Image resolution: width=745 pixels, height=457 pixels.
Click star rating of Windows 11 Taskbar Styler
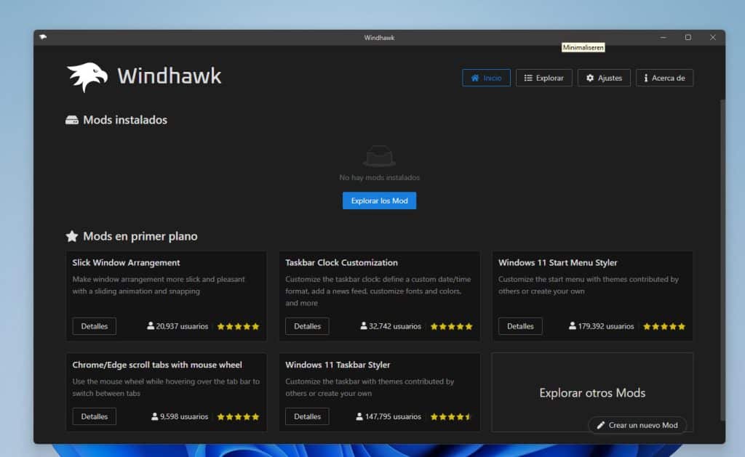click(451, 416)
